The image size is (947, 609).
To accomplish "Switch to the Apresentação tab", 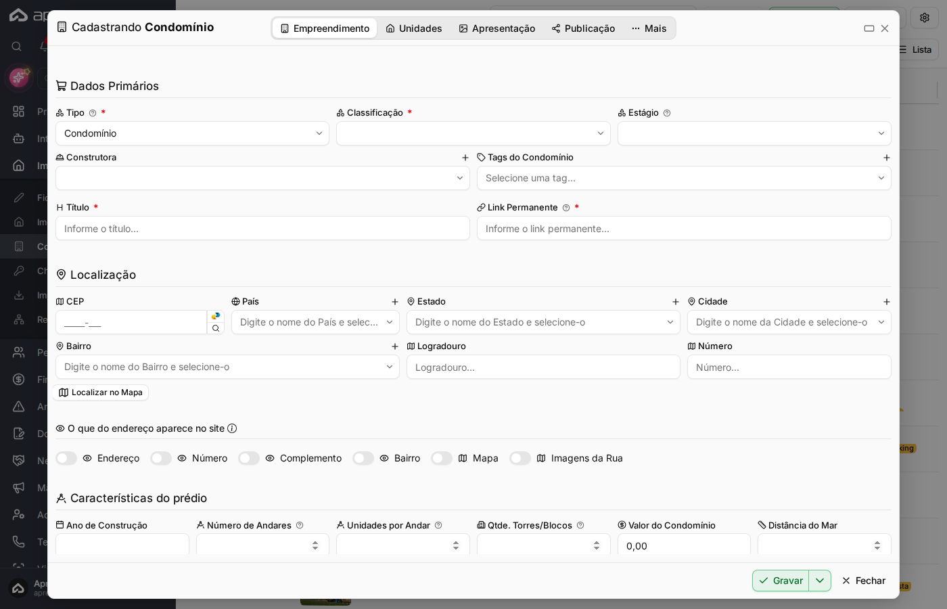I will pos(497,28).
